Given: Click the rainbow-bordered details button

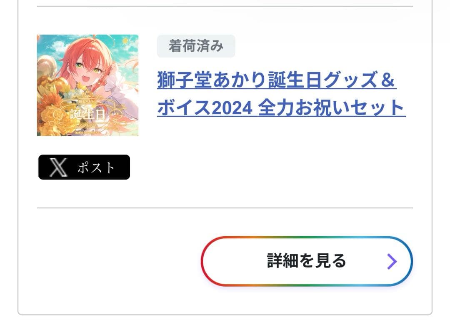Looking at the screenshot, I should click(307, 262).
